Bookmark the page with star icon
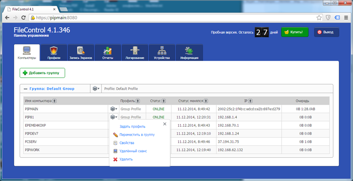The height and width of the screenshot is (181, 353). coord(319,17)
